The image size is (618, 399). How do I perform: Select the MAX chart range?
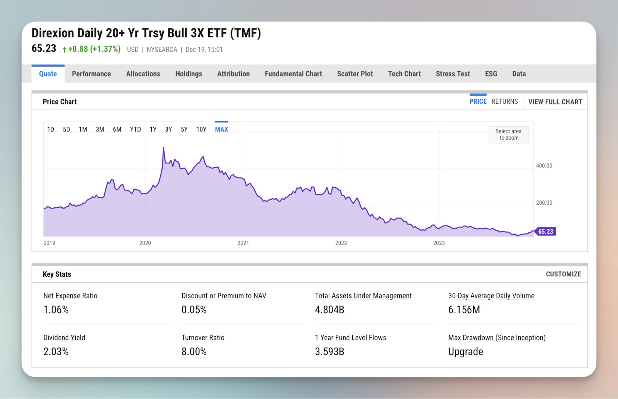[221, 129]
